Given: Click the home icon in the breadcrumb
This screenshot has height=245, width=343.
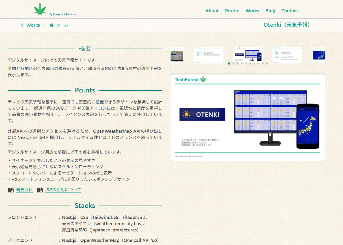Looking at the screenshot, I should tap(52, 25).
